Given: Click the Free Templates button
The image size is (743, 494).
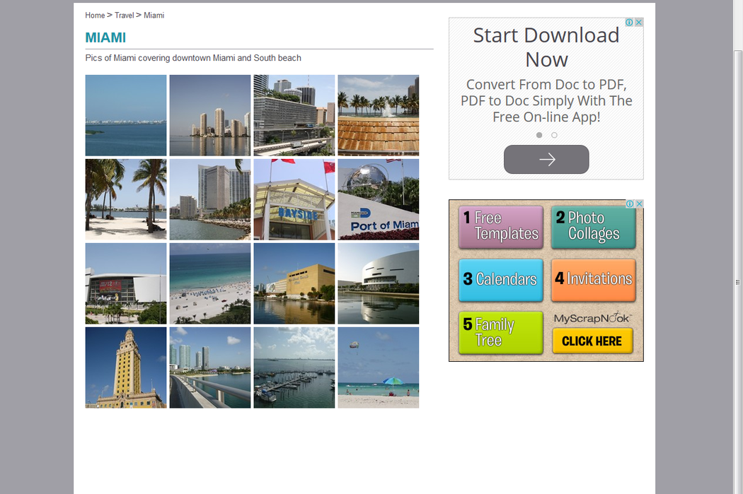Looking at the screenshot, I should pos(501,227).
